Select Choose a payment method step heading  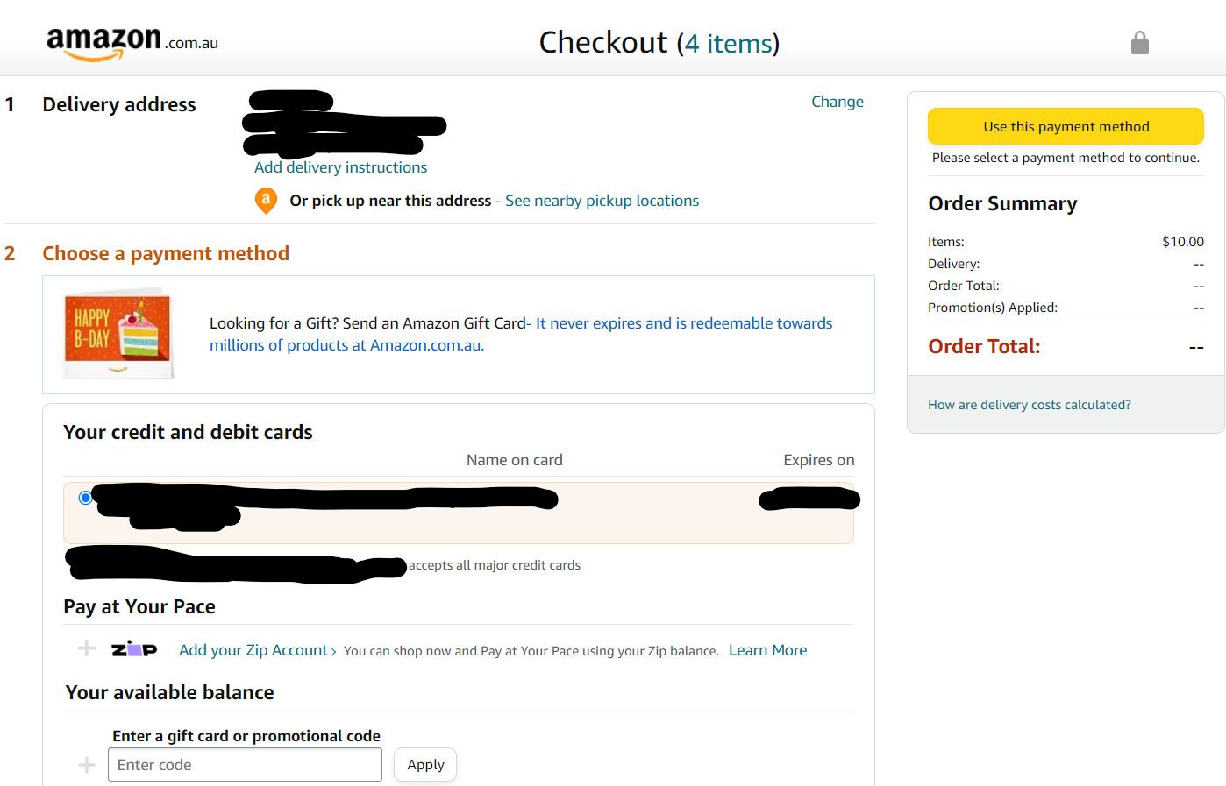(166, 253)
